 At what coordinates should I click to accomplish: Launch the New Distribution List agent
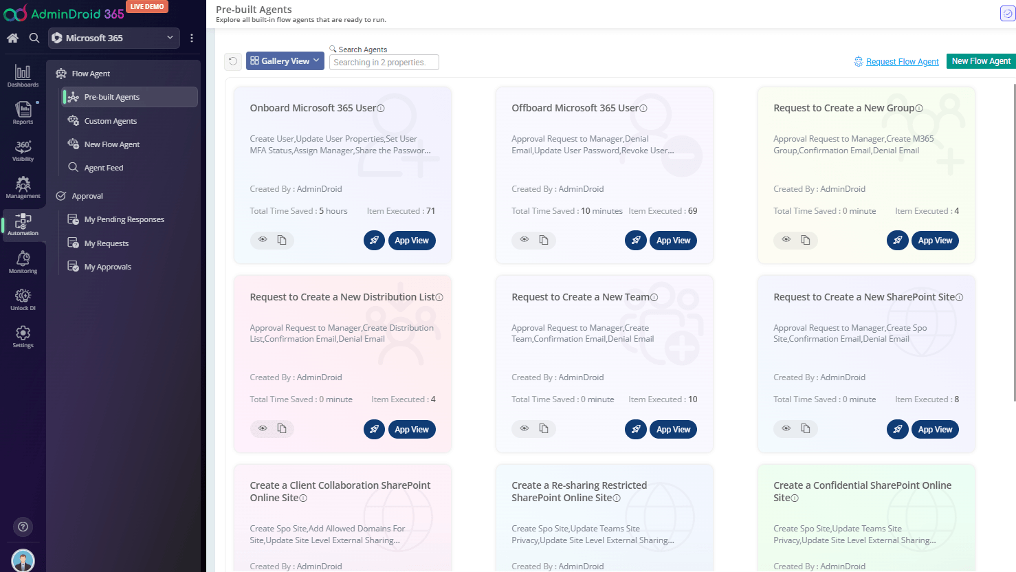tap(374, 430)
